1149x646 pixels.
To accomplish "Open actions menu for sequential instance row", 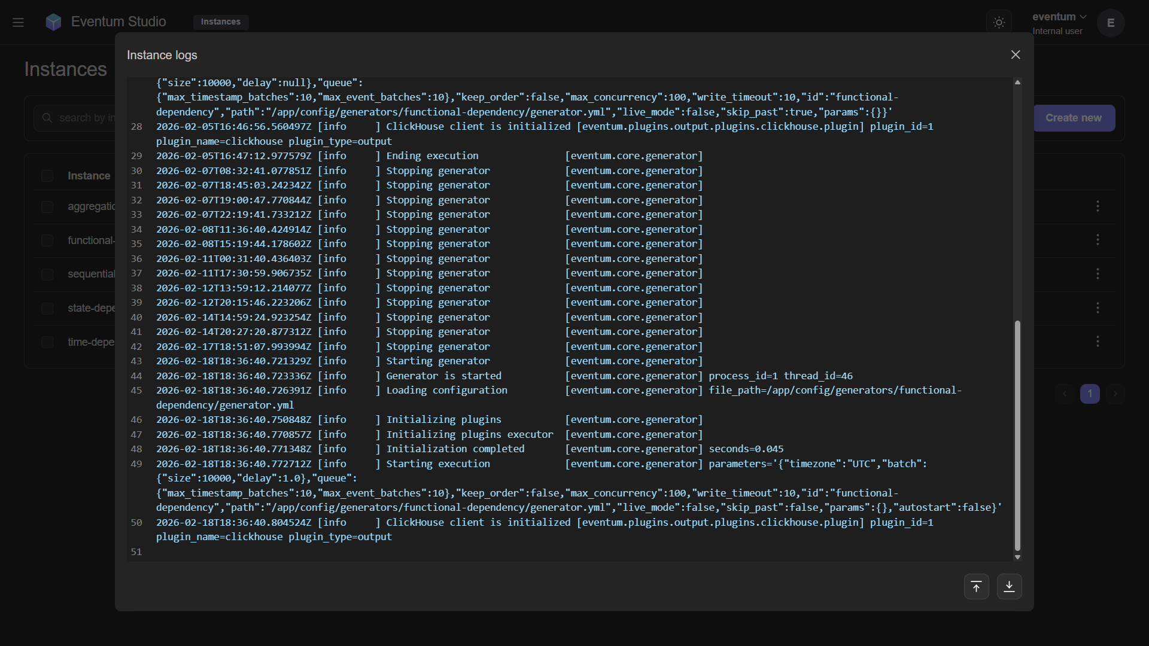I will point(1098,274).
